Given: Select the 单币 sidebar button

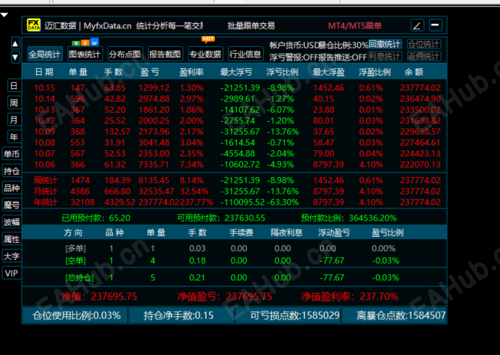Looking at the screenshot, I should pos(12,154).
